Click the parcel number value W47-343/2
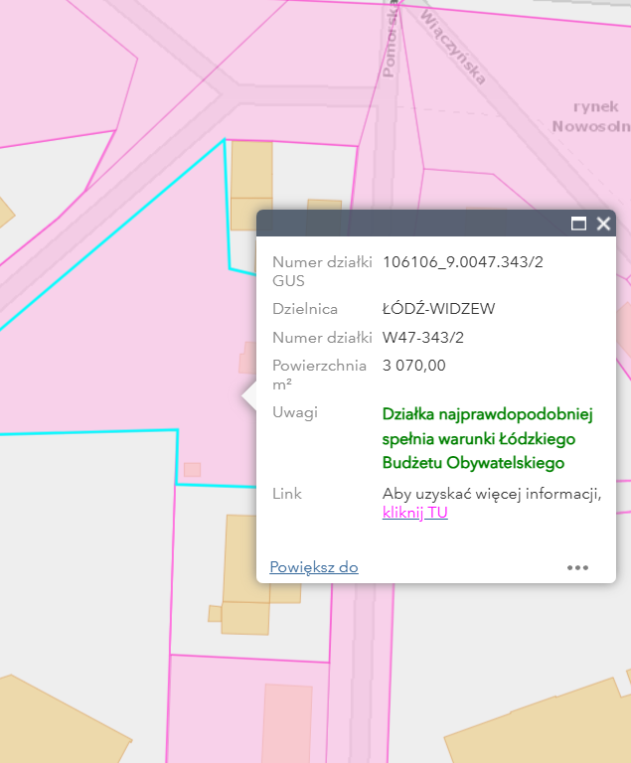 pyautogui.click(x=422, y=337)
